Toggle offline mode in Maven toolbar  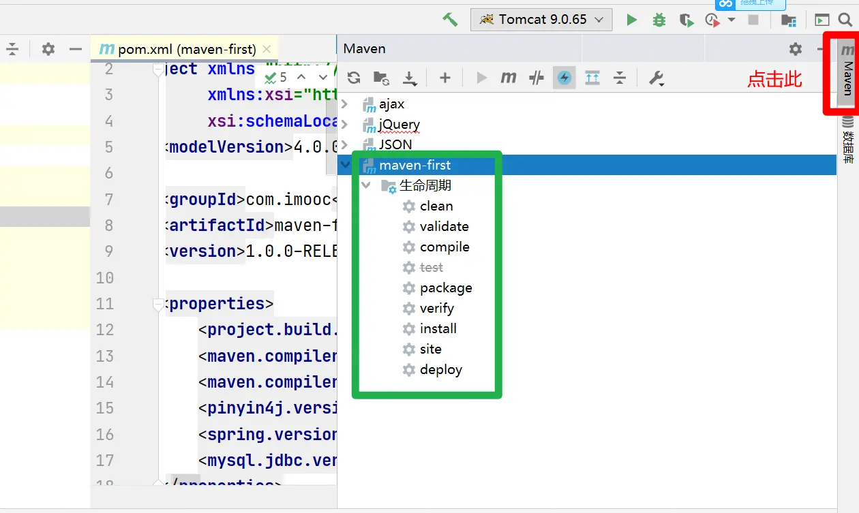[x=537, y=78]
